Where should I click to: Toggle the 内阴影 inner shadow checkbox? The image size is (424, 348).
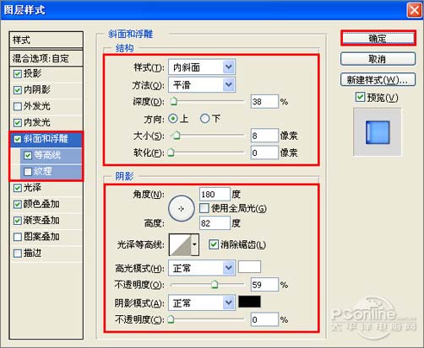[18, 90]
